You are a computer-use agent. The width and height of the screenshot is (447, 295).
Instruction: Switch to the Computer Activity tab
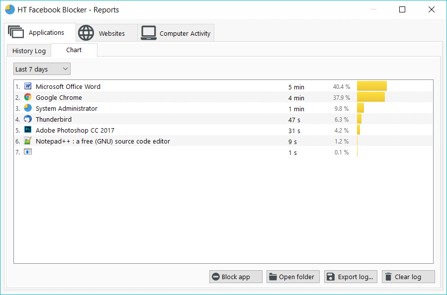pyautogui.click(x=176, y=33)
